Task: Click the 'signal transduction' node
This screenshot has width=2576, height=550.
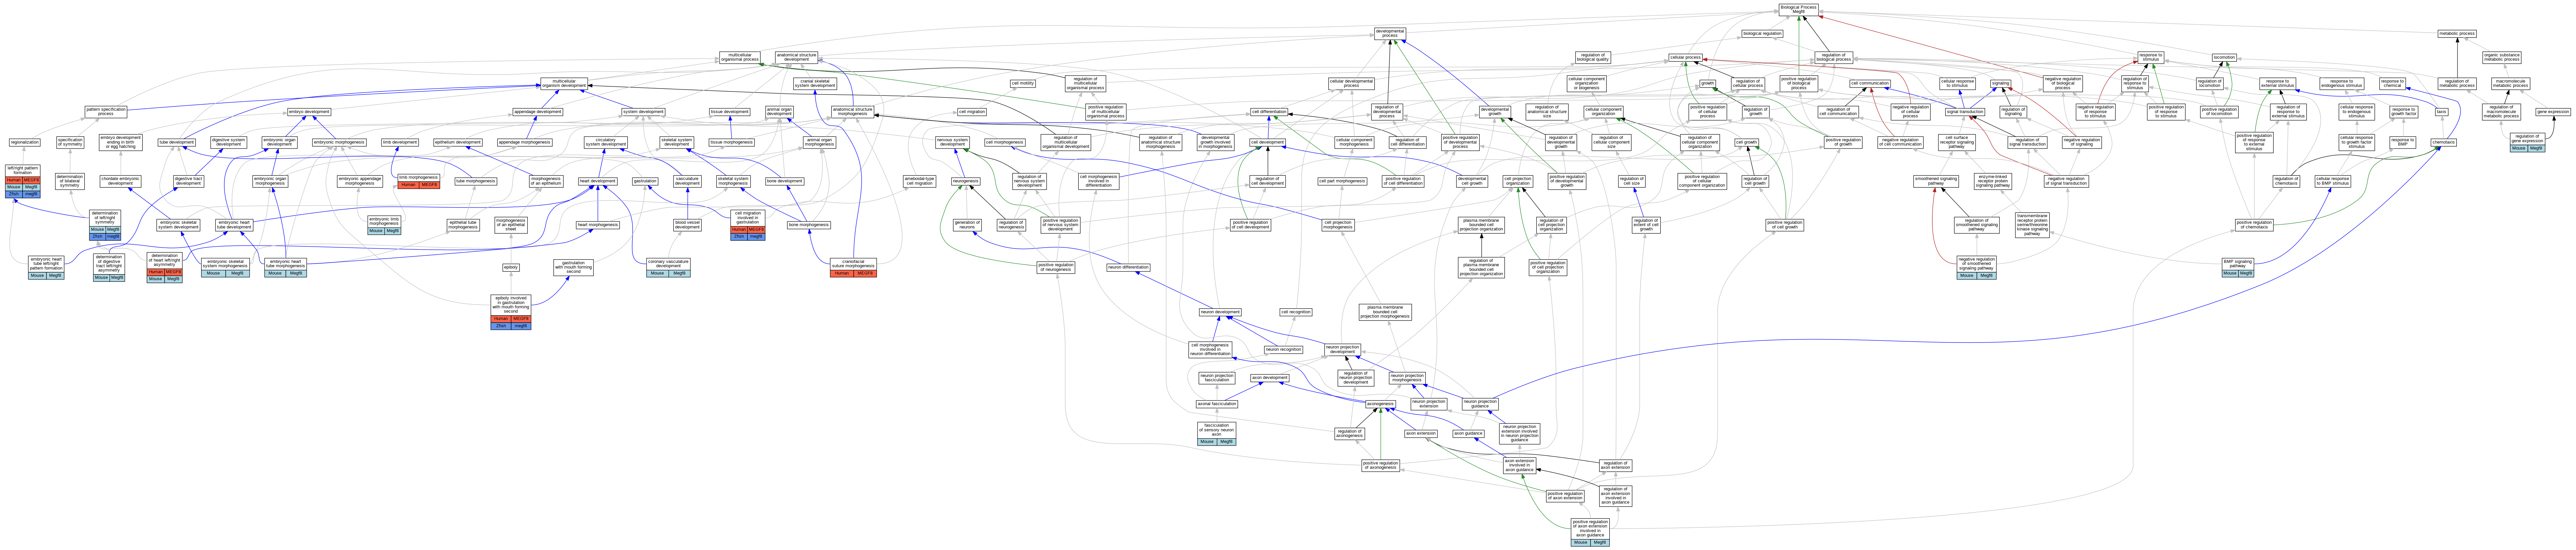Action: [1965, 112]
